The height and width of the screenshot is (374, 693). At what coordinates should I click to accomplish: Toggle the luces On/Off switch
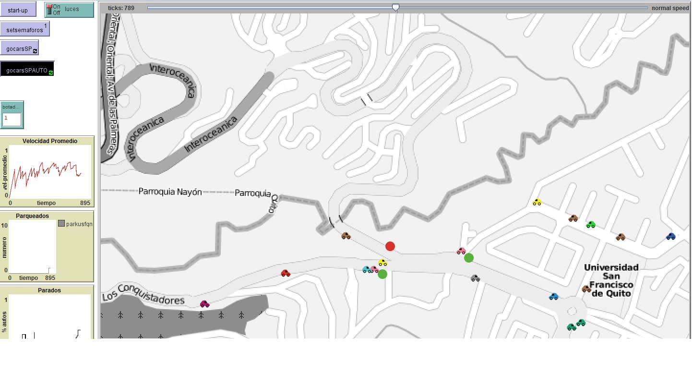click(69, 10)
